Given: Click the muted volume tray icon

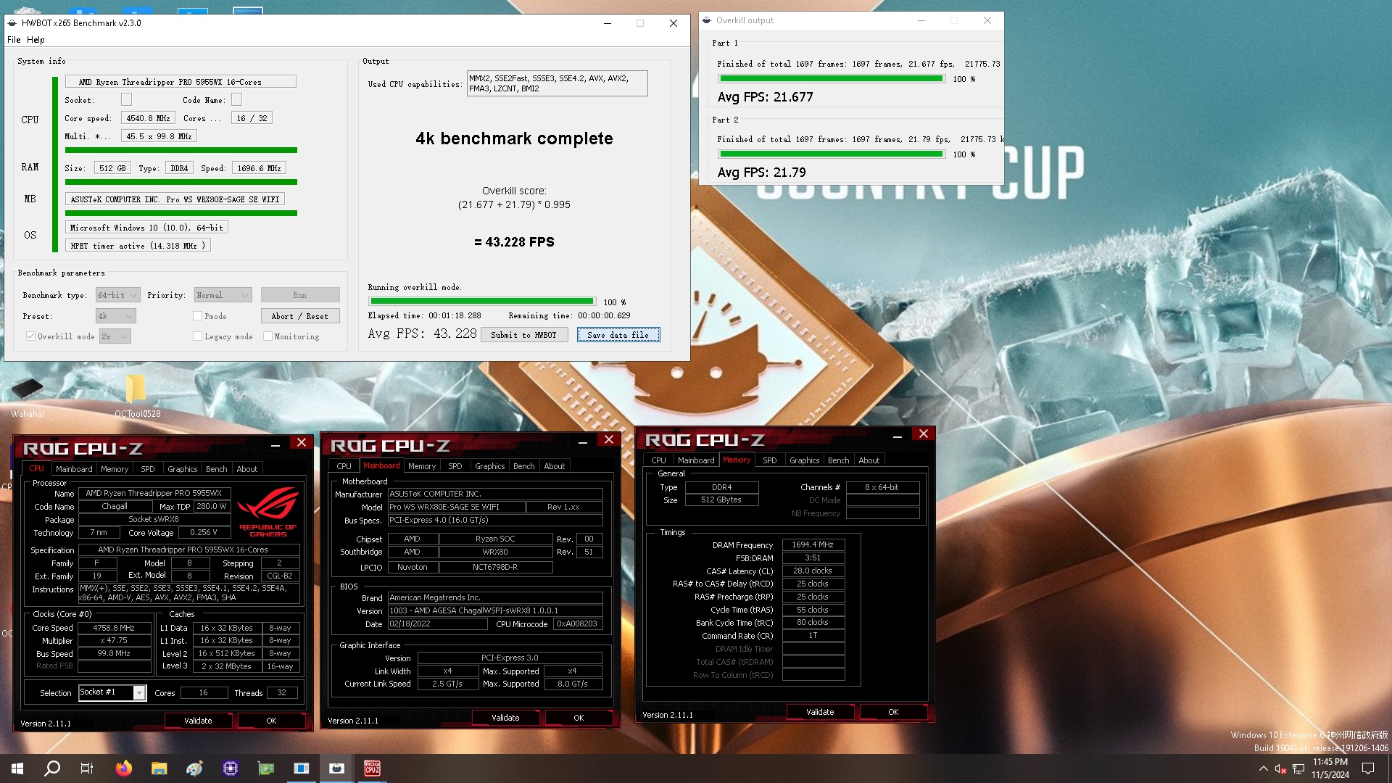Looking at the screenshot, I should (x=1280, y=768).
